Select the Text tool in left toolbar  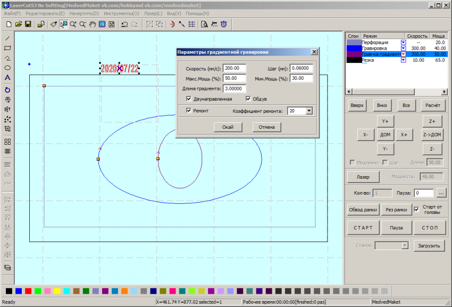point(7,78)
